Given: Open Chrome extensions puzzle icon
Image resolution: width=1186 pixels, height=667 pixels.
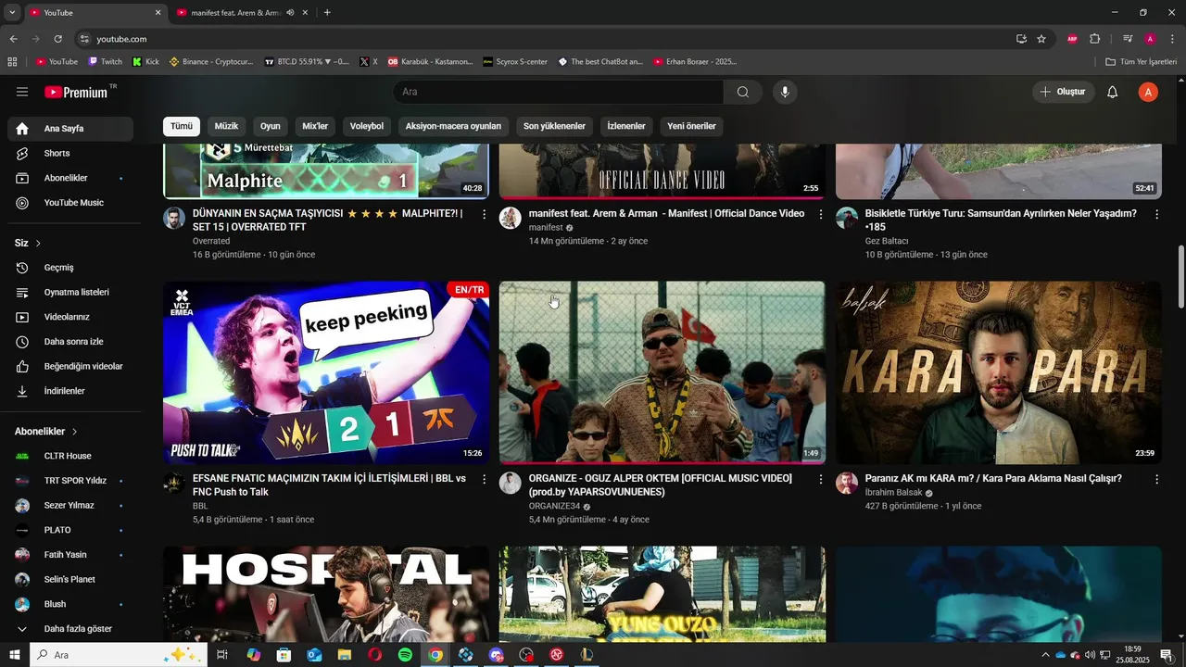Looking at the screenshot, I should (1094, 39).
